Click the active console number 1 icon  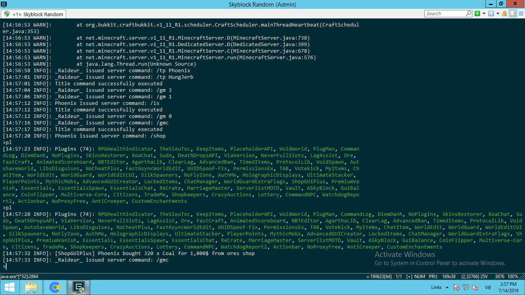491,13
